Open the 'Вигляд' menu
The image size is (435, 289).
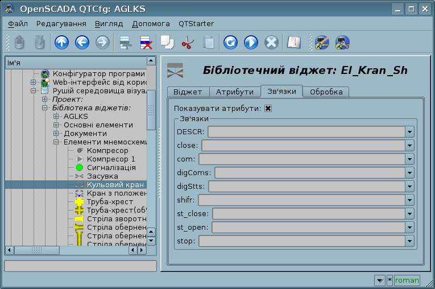coord(109,23)
